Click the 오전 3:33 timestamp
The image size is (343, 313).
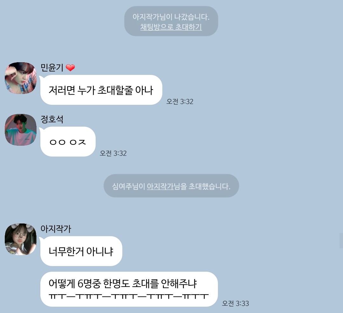[x=235, y=303]
